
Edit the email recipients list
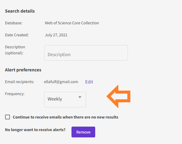tap(89, 82)
